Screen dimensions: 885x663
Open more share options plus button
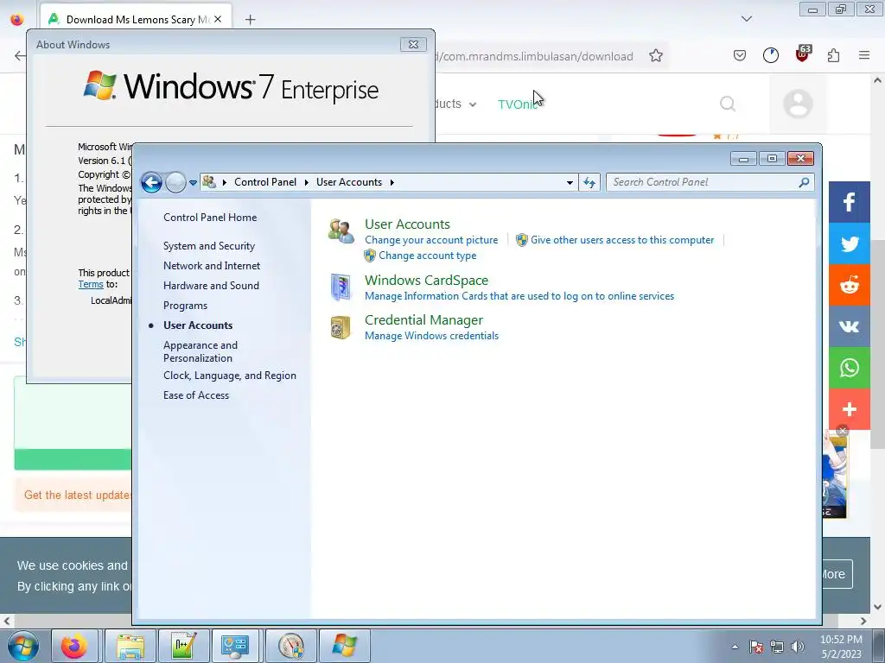click(x=850, y=409)
